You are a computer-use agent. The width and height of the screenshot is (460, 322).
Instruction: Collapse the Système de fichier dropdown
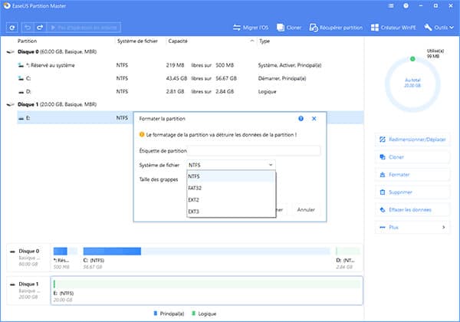tap(231, 165)
